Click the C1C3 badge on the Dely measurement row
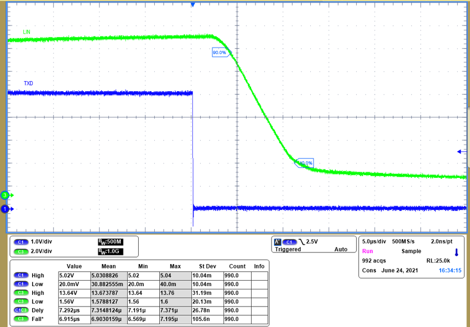The height and width of the screenshot is (327, 470). coord(20,310)
